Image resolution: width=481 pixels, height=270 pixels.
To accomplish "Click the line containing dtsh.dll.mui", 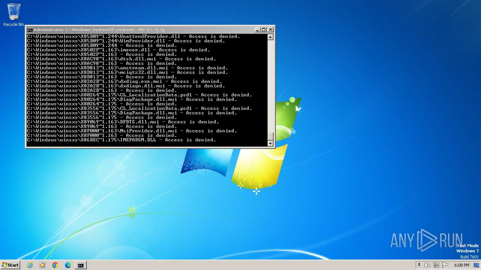I will [x=121, y=59].
